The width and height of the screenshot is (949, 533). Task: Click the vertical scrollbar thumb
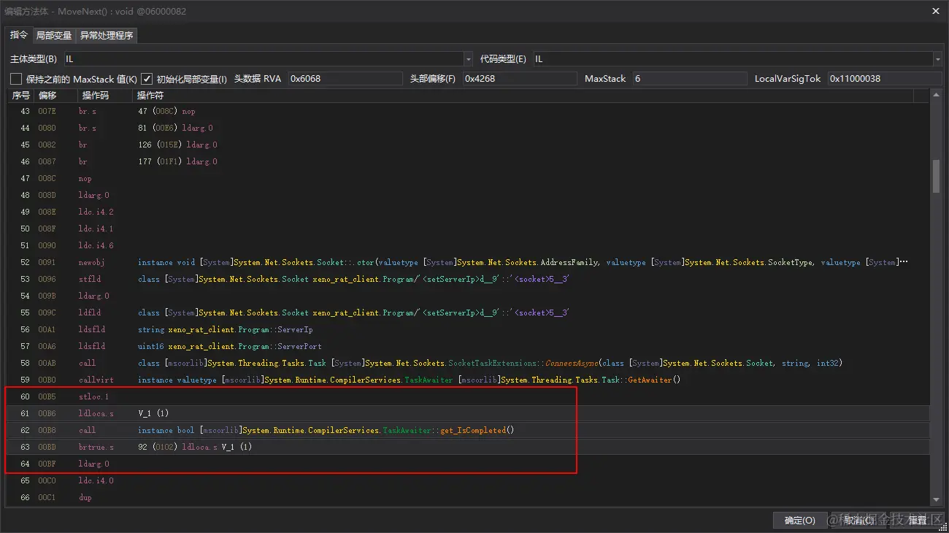[x=936, y=177]
